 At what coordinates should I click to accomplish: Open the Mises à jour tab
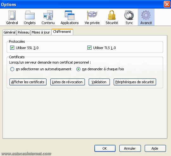click(41, 32)
